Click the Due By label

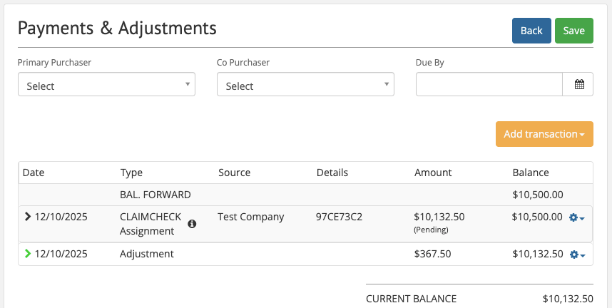(x=430, y=63)
